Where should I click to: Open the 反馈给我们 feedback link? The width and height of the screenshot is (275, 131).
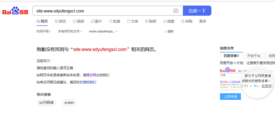click(88, 82)
